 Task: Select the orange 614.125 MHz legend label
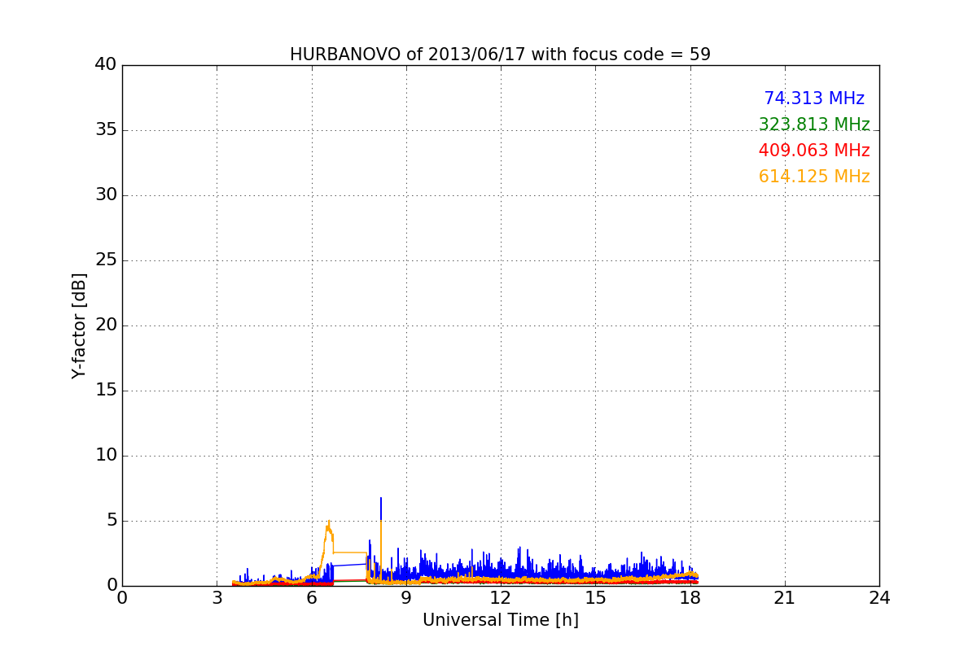coord(814,177)
